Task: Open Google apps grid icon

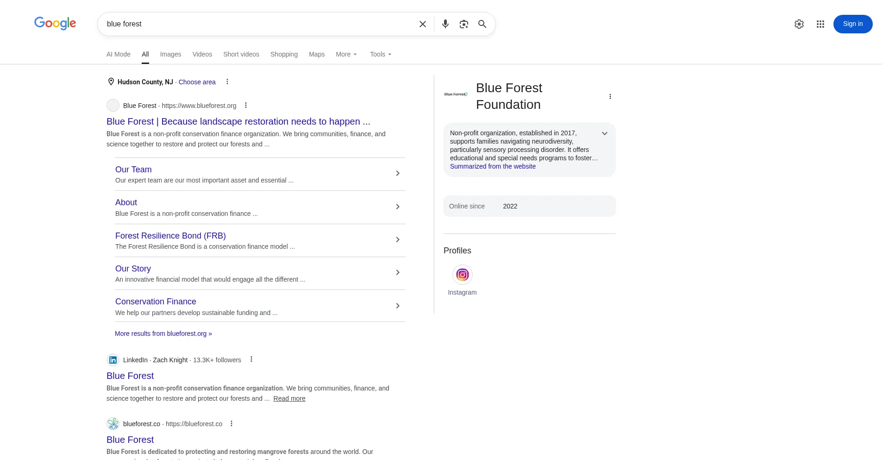Action: point(820,24)
